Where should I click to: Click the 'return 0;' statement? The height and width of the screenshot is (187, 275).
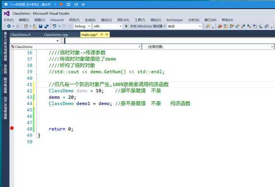[x=61, y=129]
